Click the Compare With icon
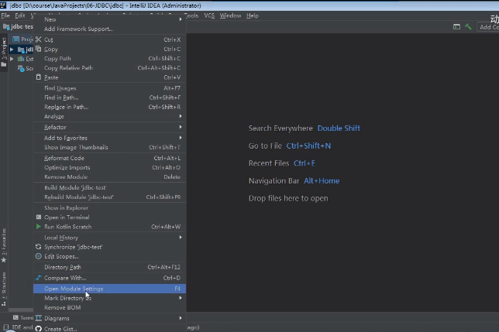This screenshot has height=332, width=499. [39, 278]
